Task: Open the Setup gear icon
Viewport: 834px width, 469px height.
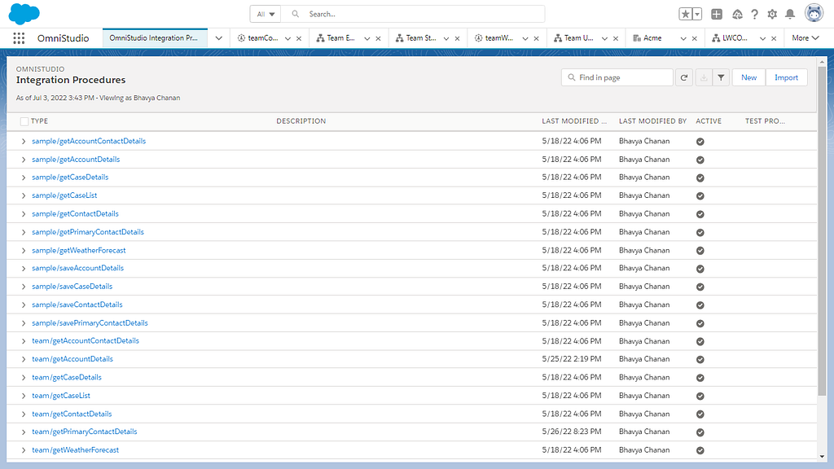Action: pyautogui.click(x=772, y=15)
